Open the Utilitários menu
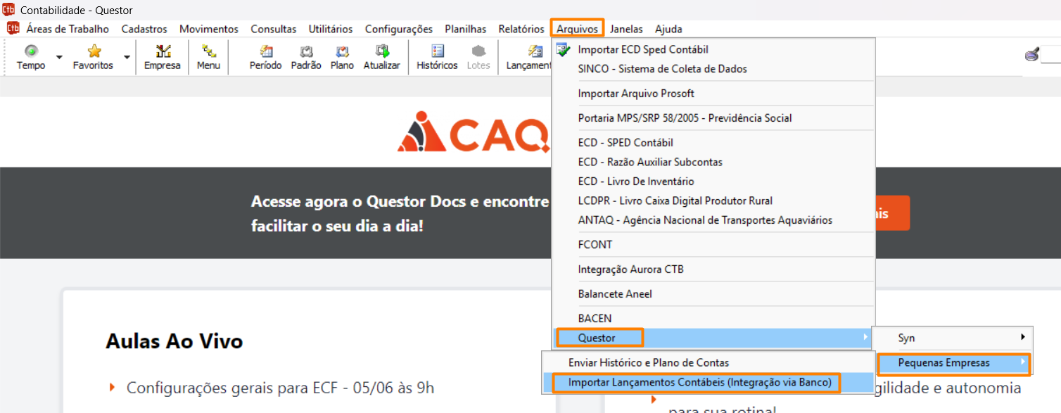Image resolution: width=1061 pixels, height=413 pixels. 331,29
